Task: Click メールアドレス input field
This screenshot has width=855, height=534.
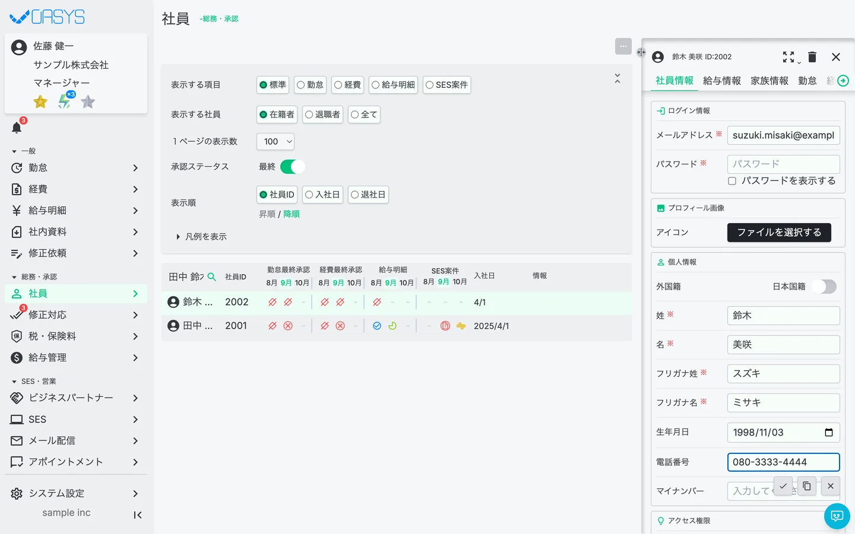Action: [784, 135]
